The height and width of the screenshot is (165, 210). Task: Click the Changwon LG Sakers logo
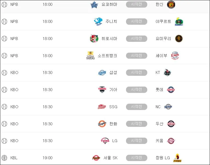pos(177,158)
